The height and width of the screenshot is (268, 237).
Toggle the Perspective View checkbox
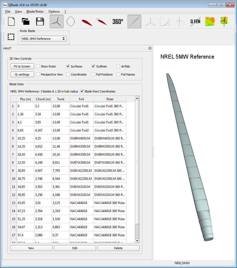38,74
